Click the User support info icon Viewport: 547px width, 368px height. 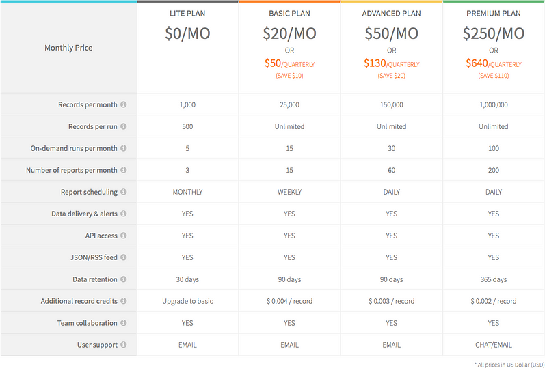(x=124, y=344)
